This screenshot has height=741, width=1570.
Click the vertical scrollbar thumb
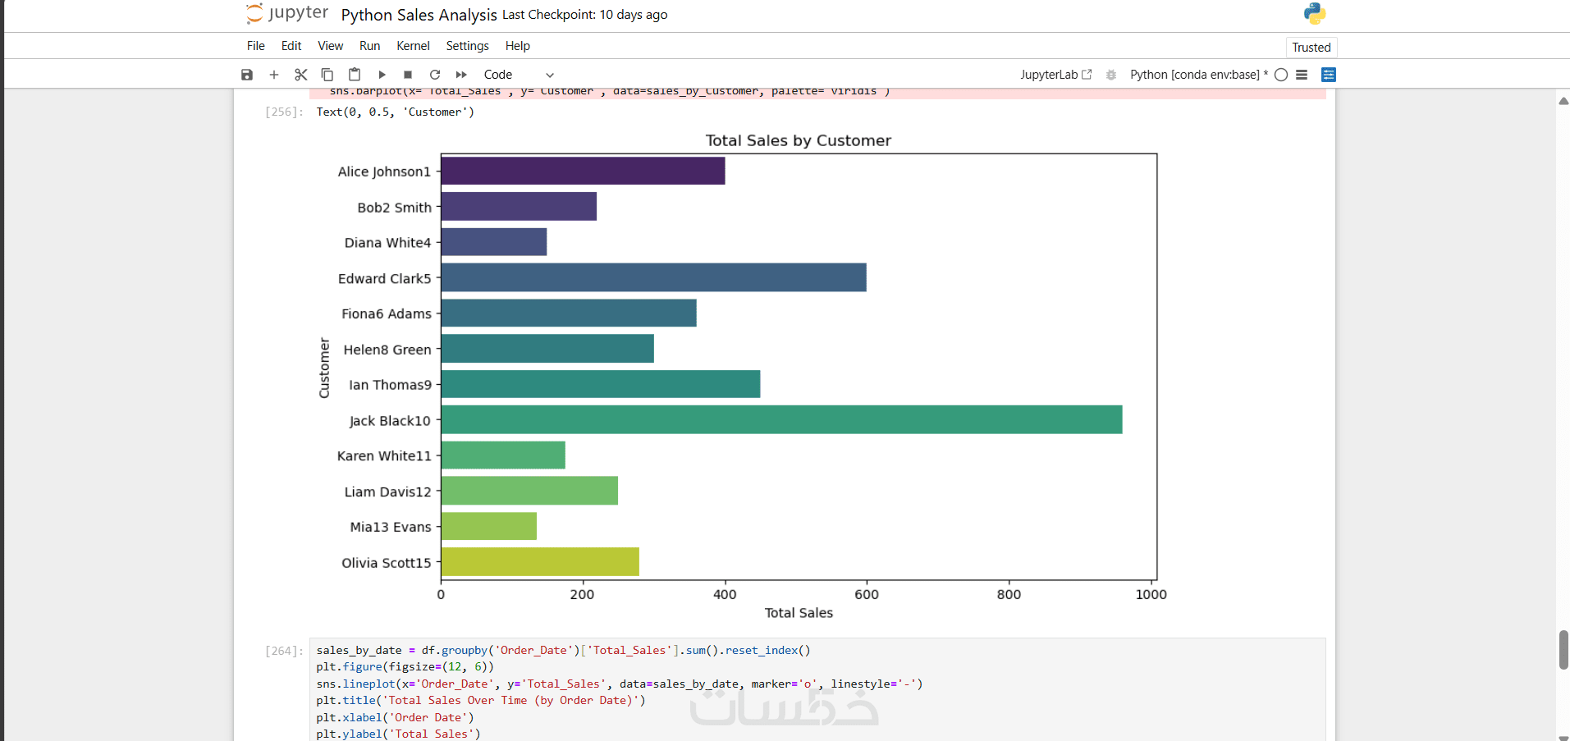[x=1563, y=649]
